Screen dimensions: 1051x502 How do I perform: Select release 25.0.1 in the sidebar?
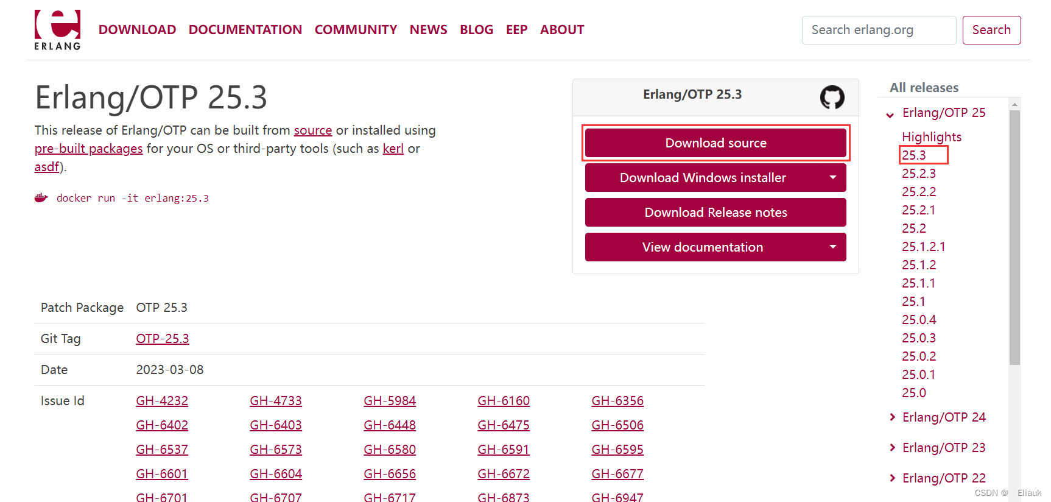(918, 375)
